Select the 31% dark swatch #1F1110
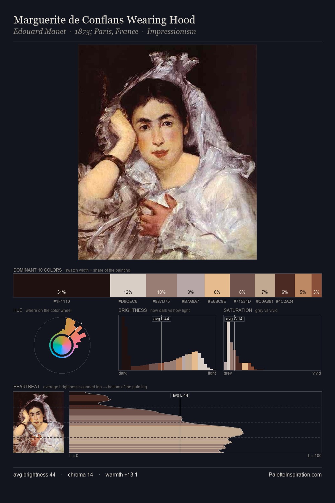The height and width of the screenshot is (503, 335). click(x=62, y=285)
